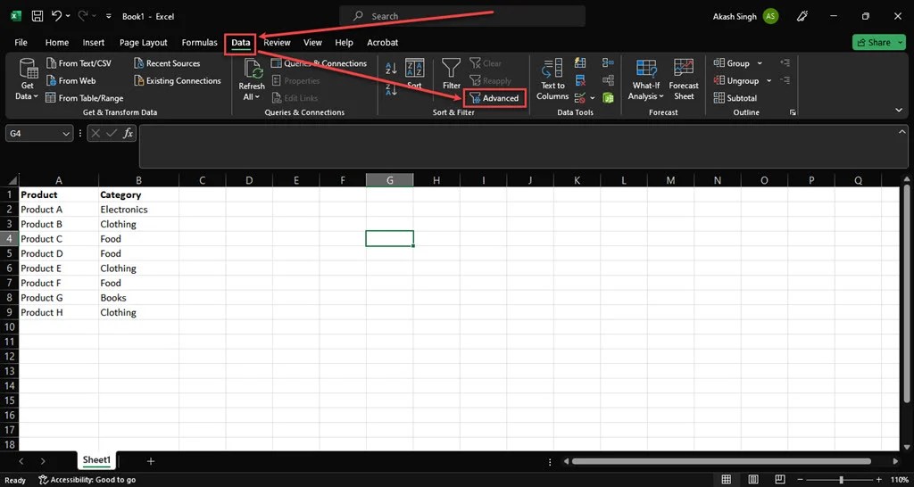
Task: Open Recent Sources
Action: click(x=167, y=63)
